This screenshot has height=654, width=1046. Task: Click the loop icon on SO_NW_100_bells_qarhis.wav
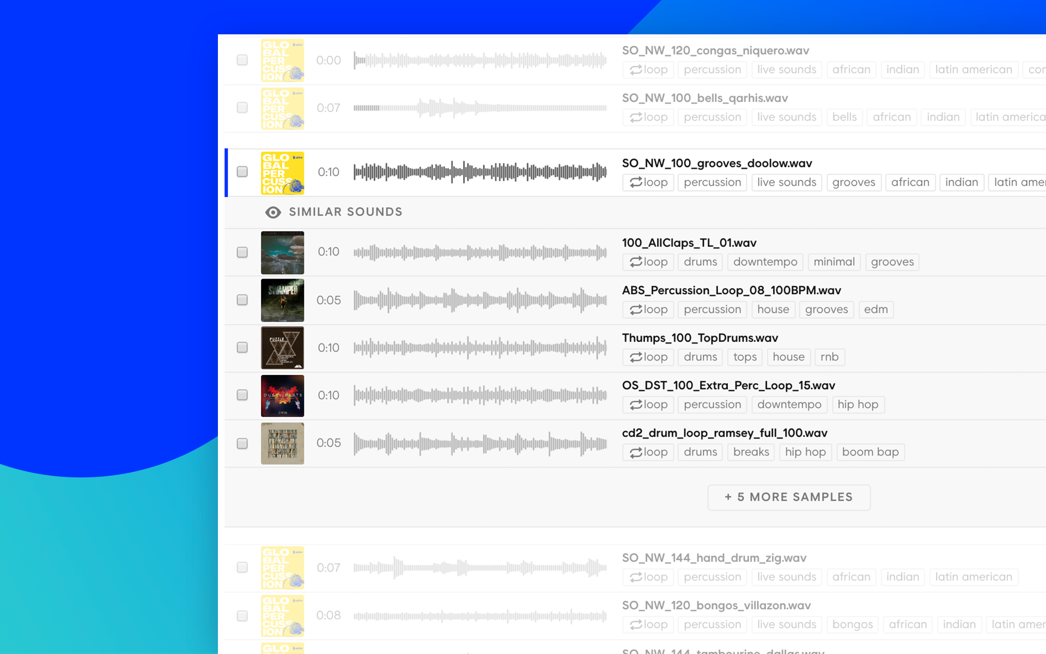(636, 117)
